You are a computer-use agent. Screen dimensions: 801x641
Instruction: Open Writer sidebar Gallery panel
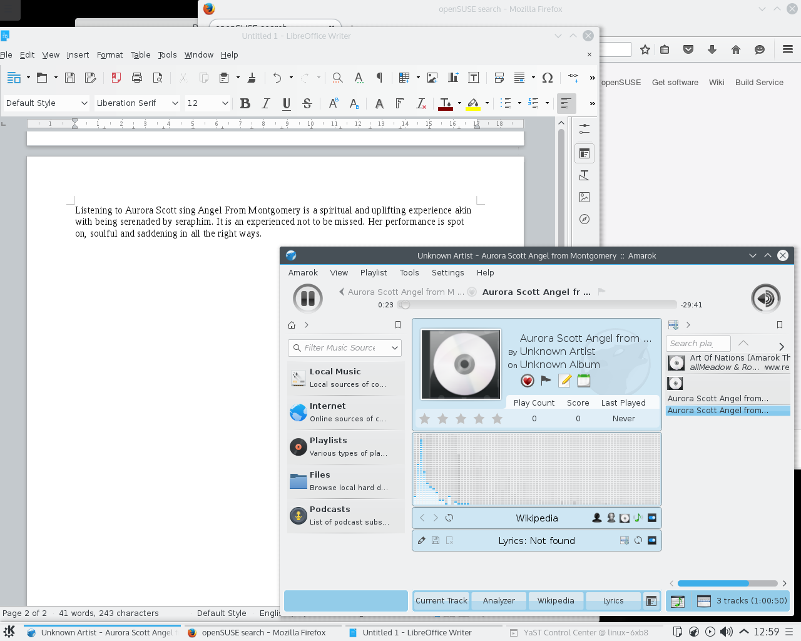[584, 197]
